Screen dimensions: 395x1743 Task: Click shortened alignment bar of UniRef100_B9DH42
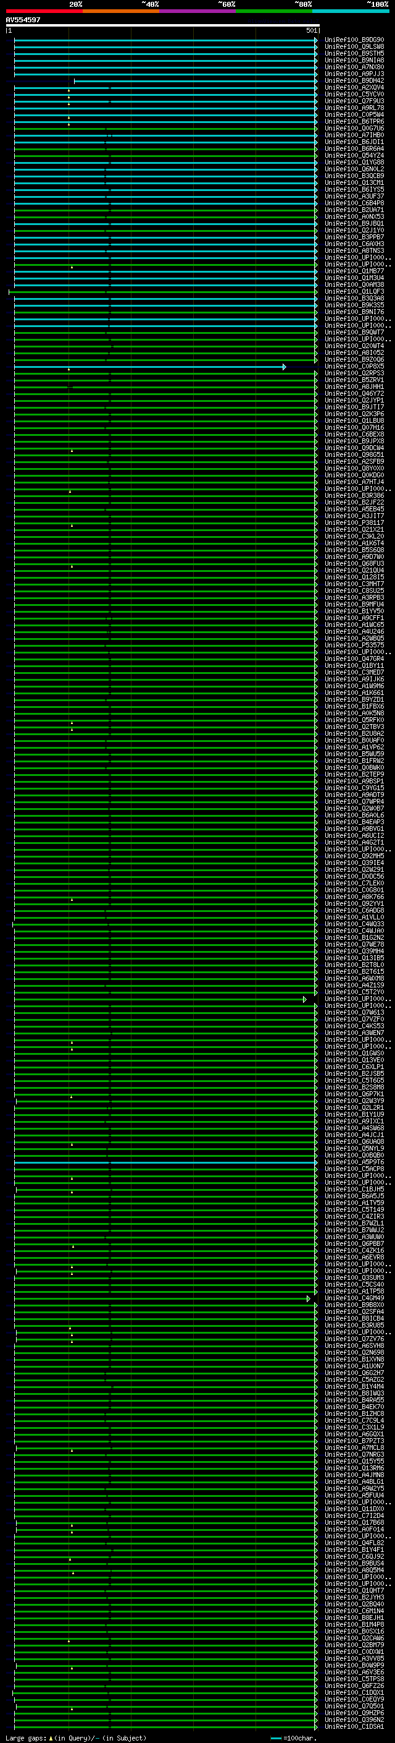coord(196,80)
